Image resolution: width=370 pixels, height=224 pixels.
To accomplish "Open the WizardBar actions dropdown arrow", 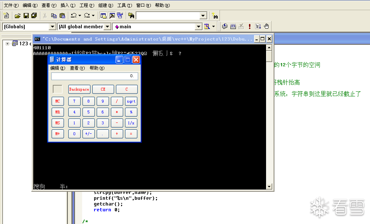I will [214, 26].
